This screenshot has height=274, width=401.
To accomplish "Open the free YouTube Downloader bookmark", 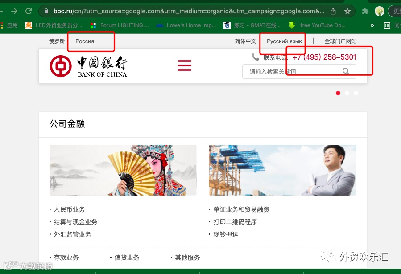I will pos(317,25).
